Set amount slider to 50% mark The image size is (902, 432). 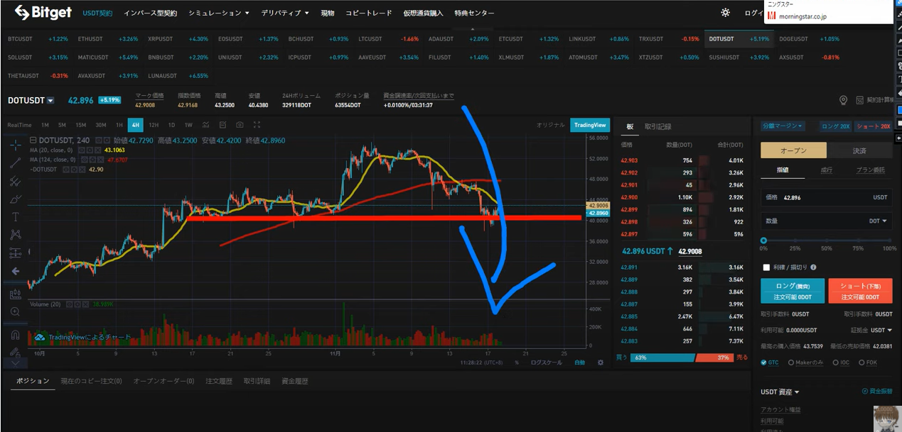click(827, 240)
